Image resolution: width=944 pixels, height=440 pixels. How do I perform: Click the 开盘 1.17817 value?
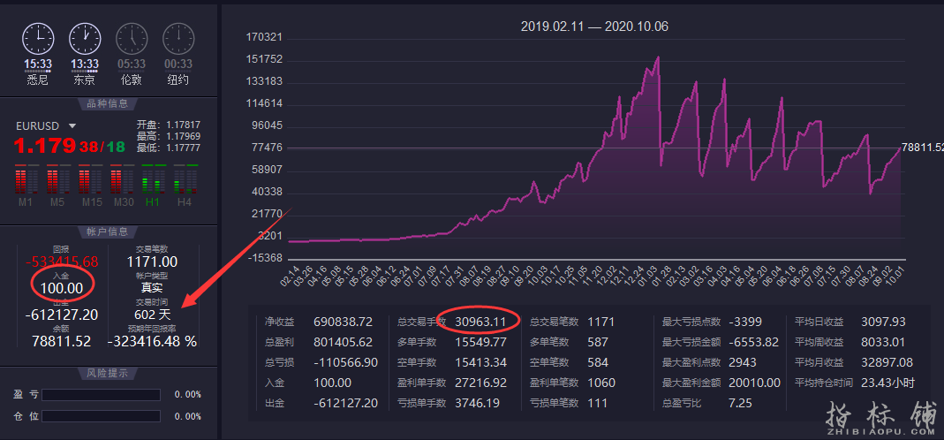(184, 125)
